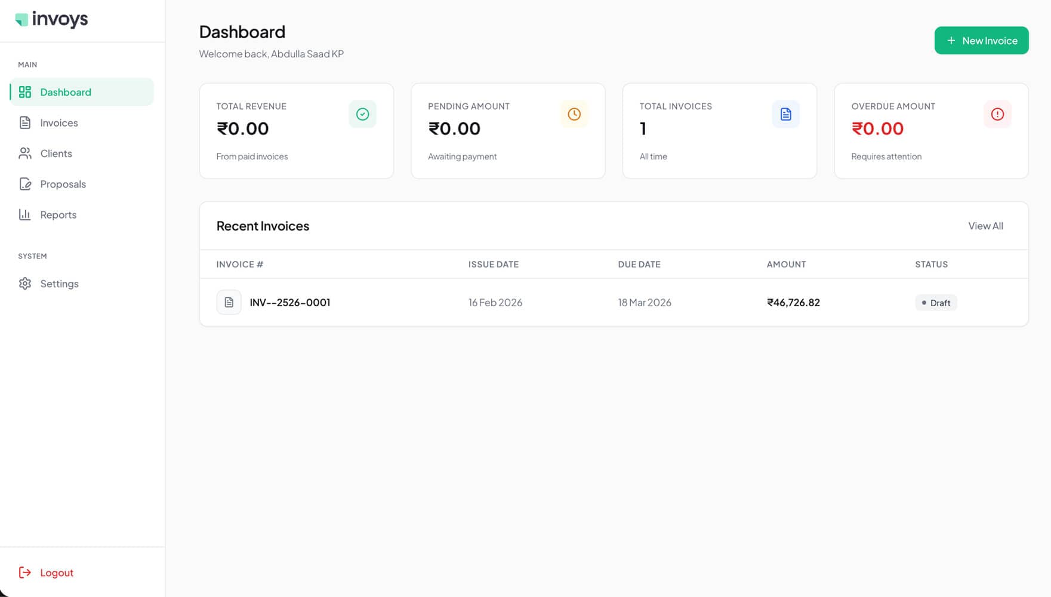Click the Draft status badge
1051x597 pixels.
click(x=936, y=303)
